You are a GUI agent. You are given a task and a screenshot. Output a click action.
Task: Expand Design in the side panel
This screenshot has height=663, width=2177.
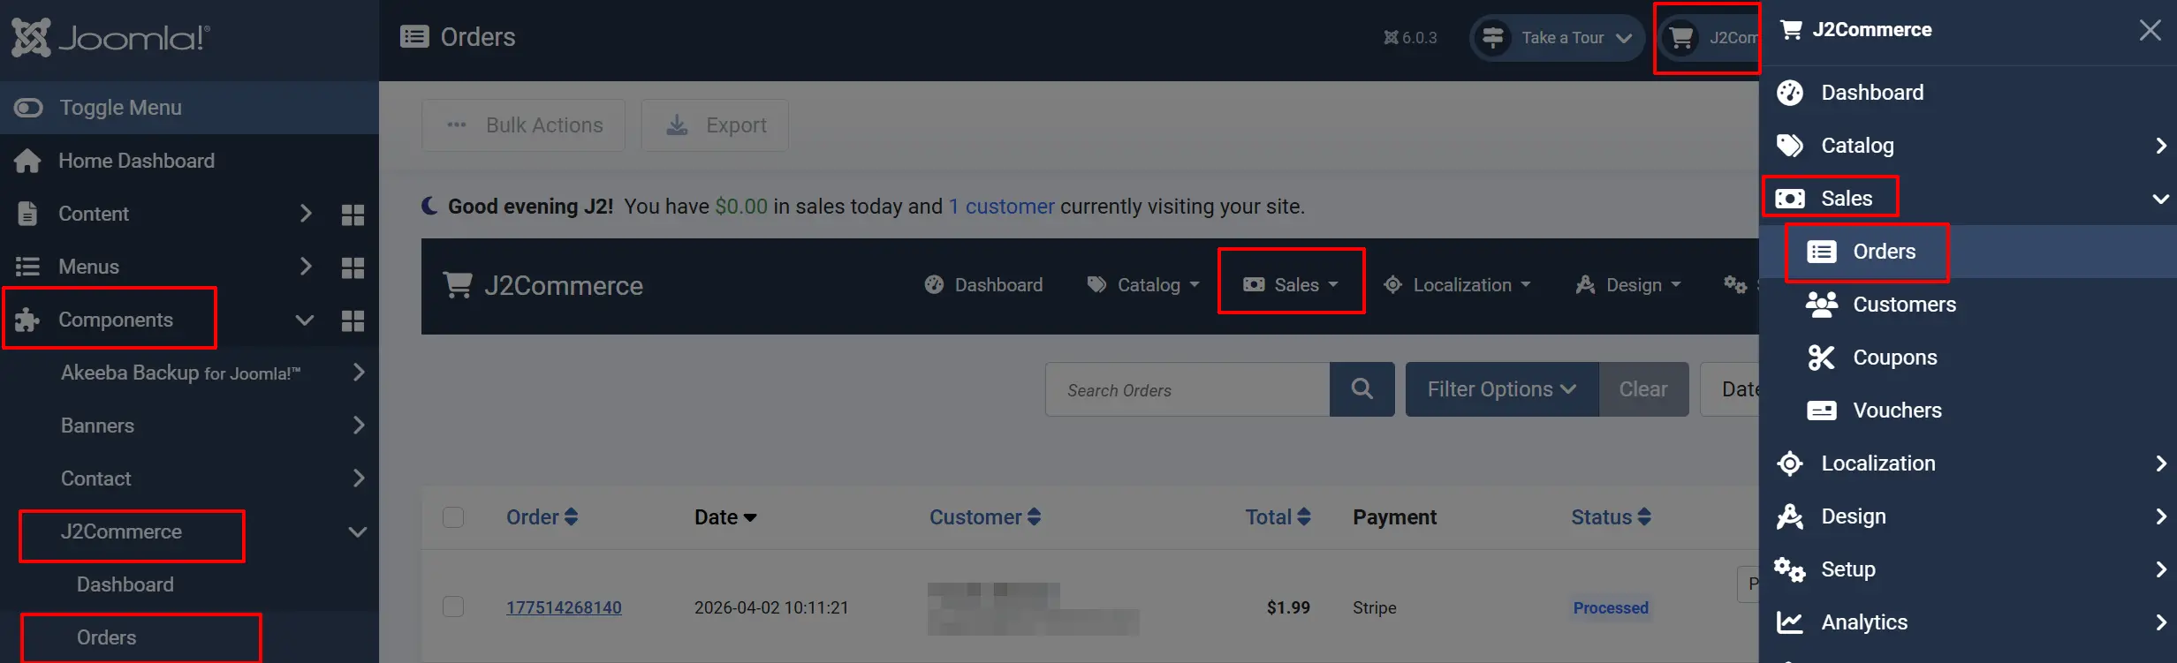coord(2160,516)
